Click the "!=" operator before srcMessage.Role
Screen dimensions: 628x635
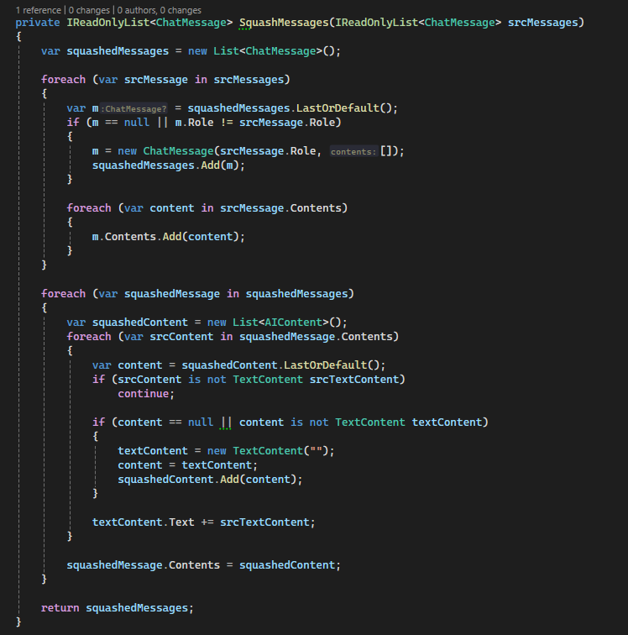tap(227, 123)
